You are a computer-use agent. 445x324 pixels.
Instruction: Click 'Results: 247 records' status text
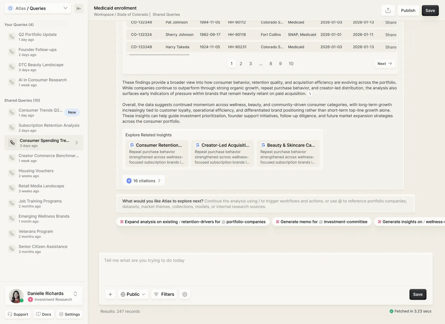120,311
